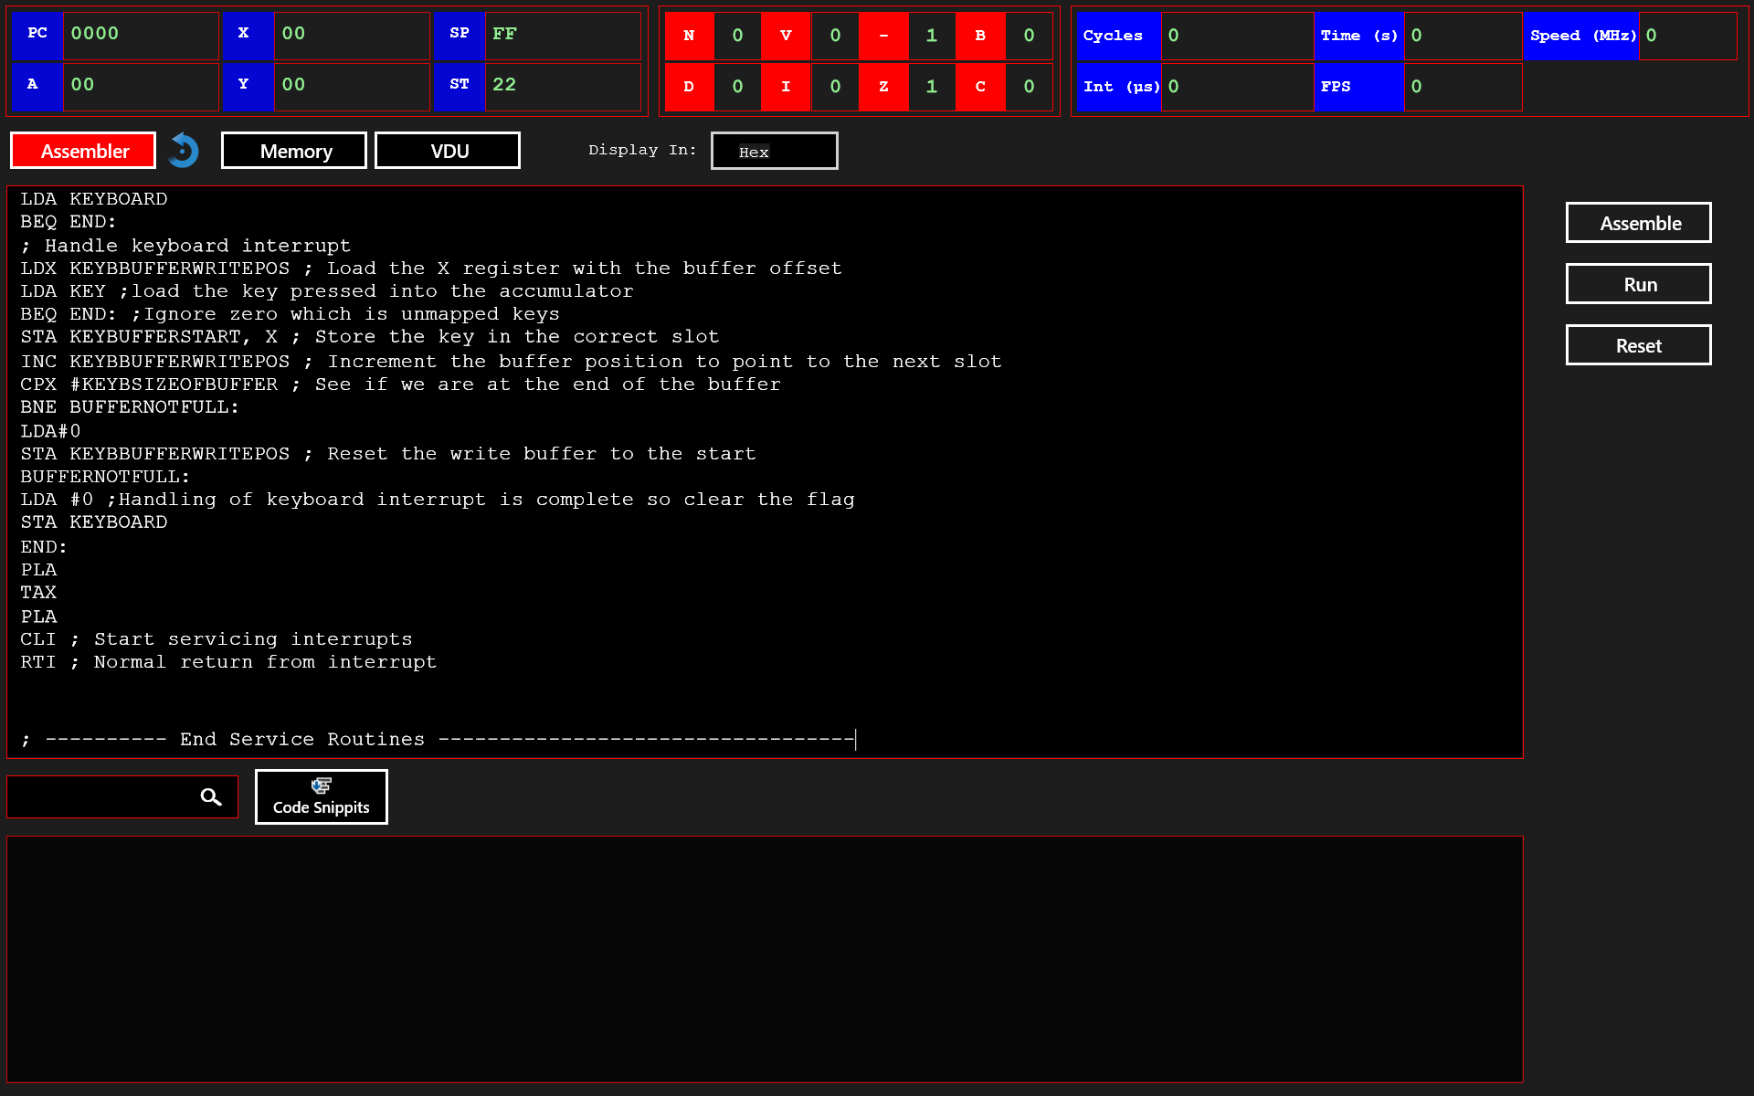Toggle the C carry flag
This screenshot has height=1096, width=1754.
pos(980,87)
